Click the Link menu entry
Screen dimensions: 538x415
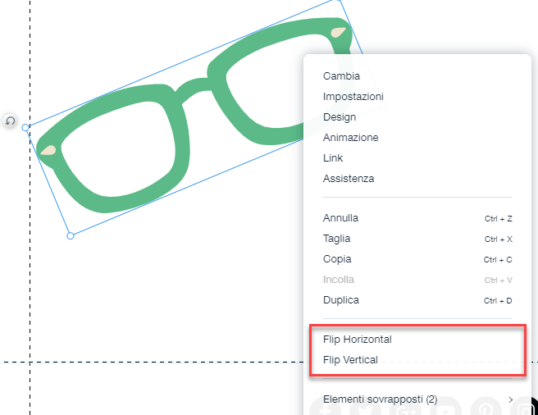[x=333, y=158]
